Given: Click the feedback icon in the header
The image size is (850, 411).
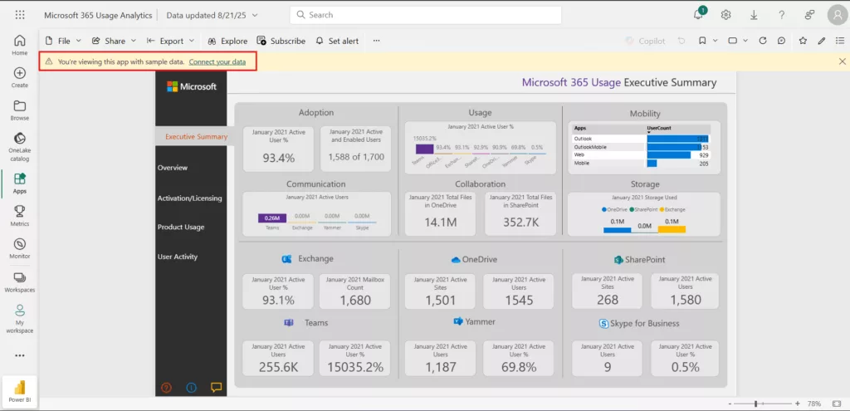Looking at the screenshot, I should [x=809, y=15].
